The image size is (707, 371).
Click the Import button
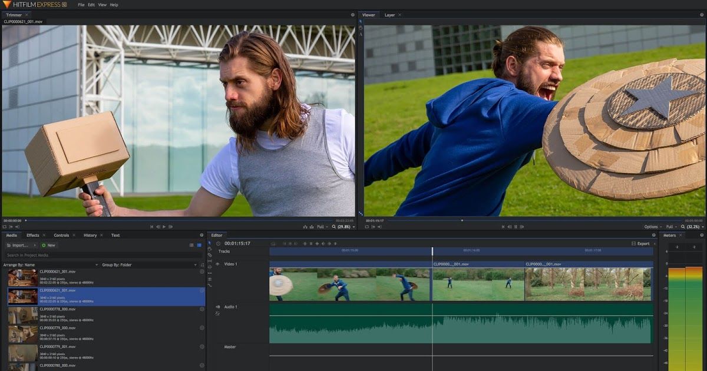20,245
